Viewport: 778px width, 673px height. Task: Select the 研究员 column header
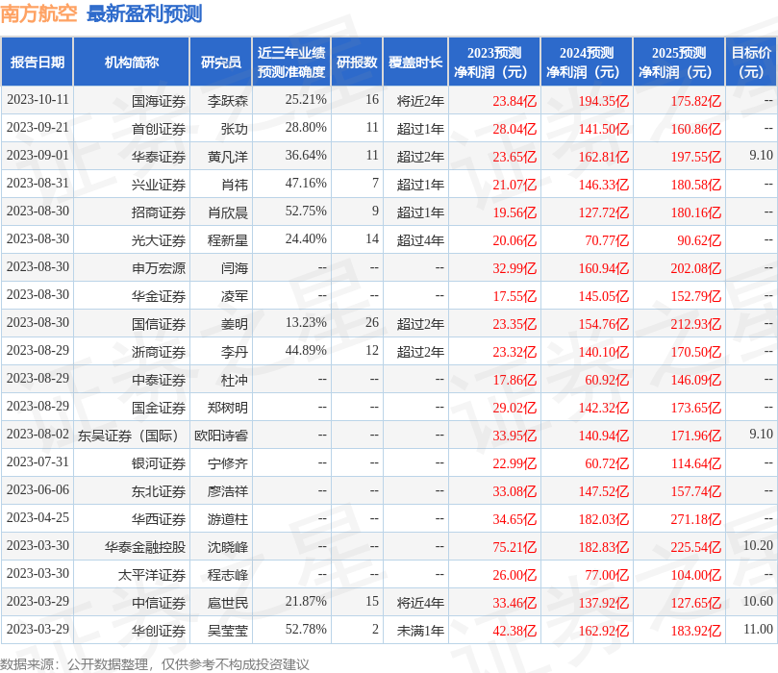[x=221, y=62]
